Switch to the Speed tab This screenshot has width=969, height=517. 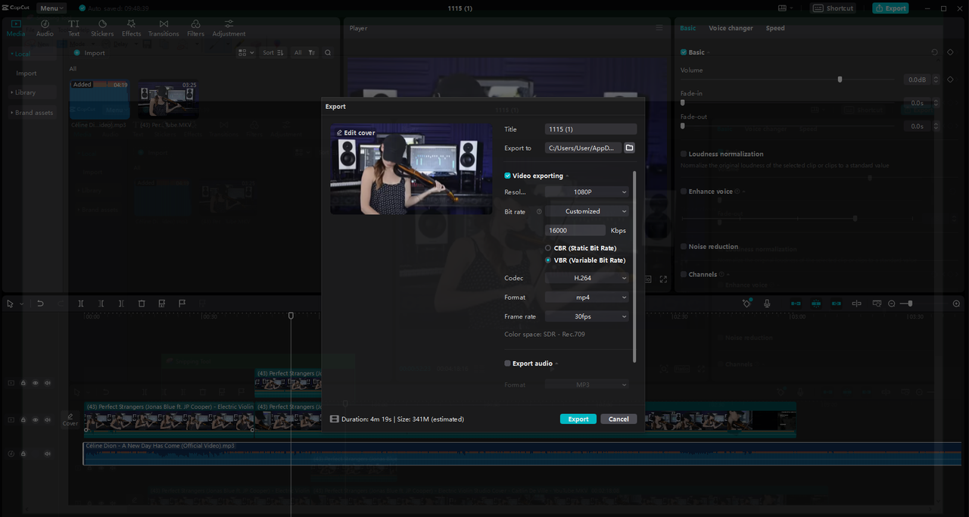[775, 28]
